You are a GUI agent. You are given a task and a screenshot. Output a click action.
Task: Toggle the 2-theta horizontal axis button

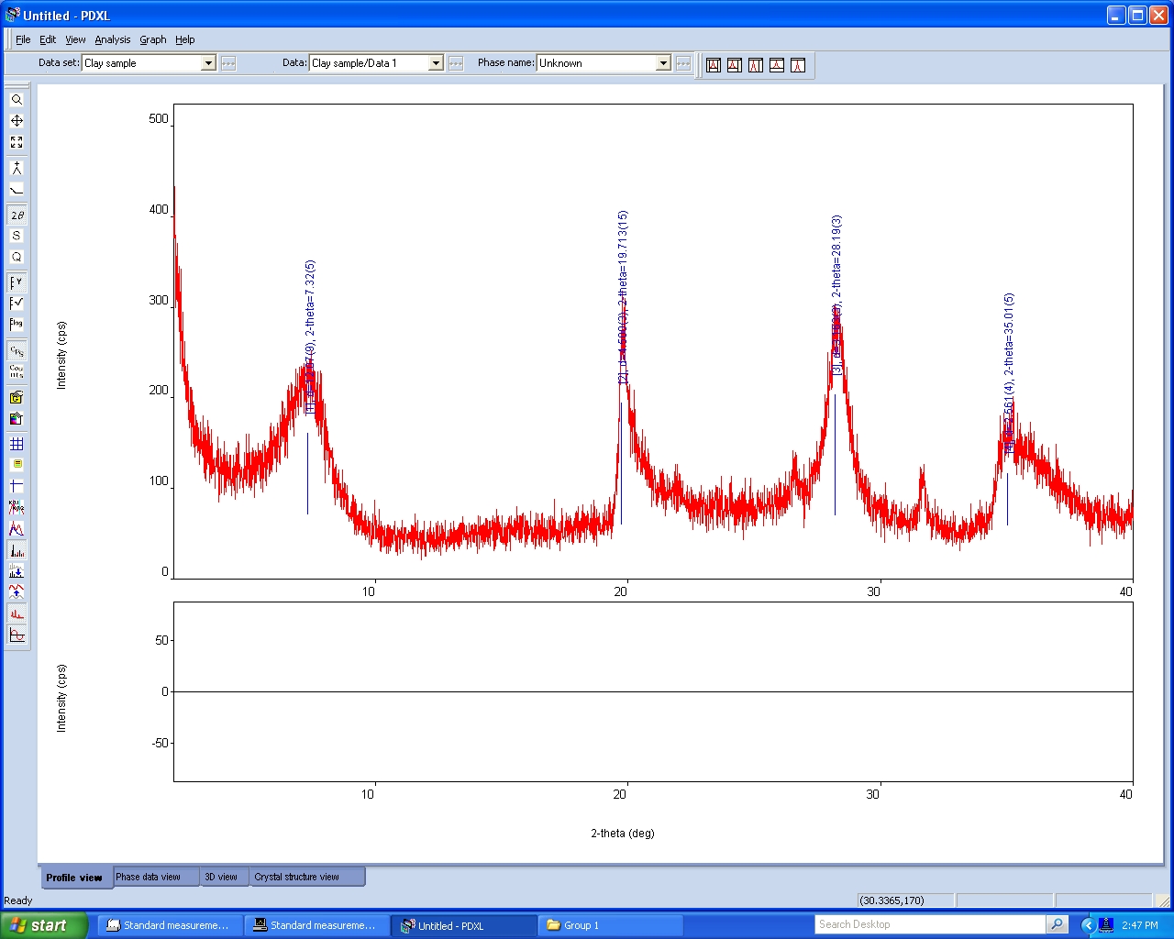pos(17,215)
